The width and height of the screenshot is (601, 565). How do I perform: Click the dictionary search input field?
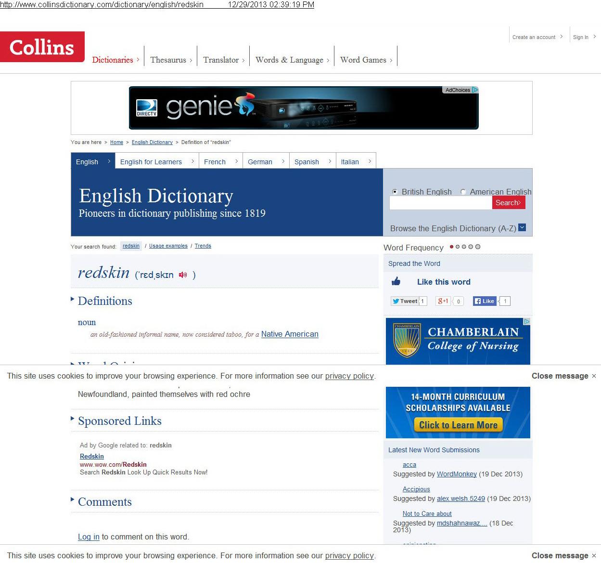click(x=440, y=203)
